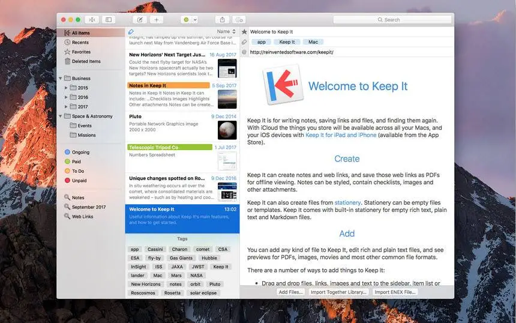Click the plus add item toolbar button

click(x=157, y=20)
